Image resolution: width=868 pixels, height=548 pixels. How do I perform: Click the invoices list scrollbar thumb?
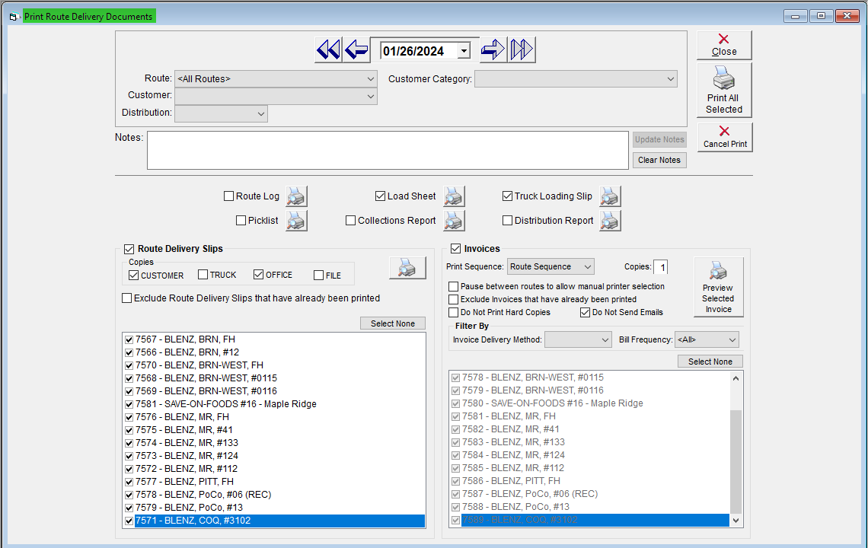[736, 462]
